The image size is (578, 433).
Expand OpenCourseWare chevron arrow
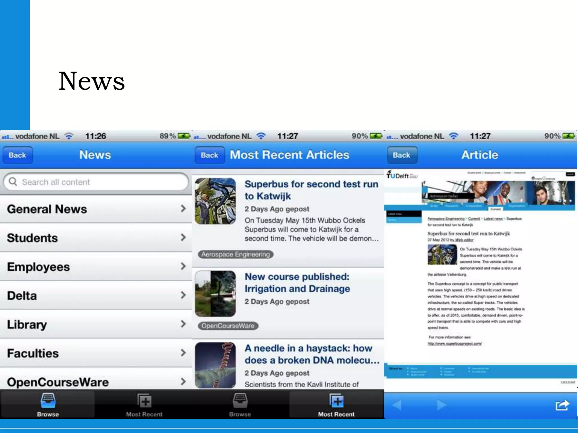point(183,382)
